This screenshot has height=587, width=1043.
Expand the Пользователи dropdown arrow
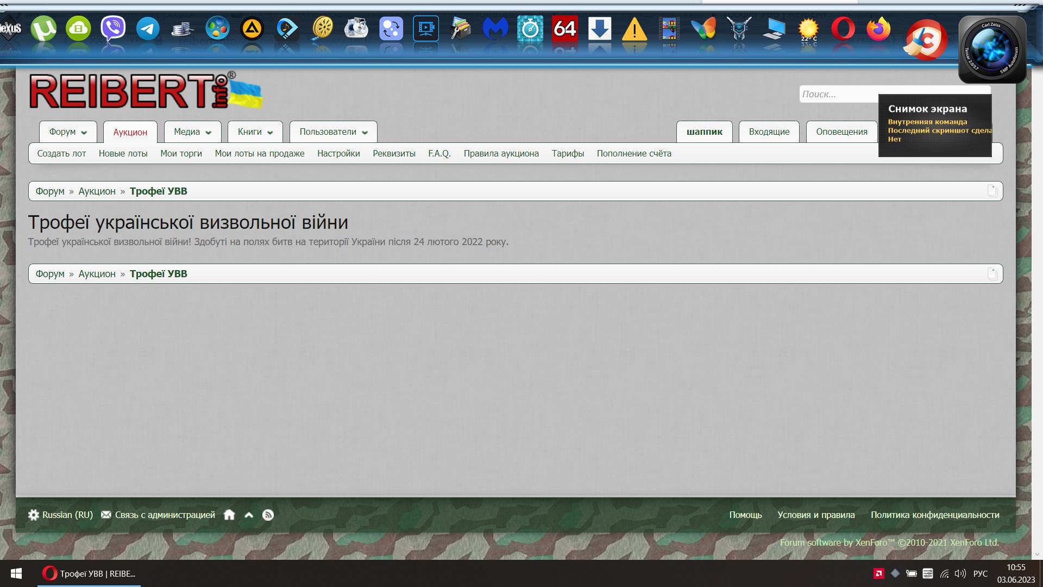click(365, 132)
